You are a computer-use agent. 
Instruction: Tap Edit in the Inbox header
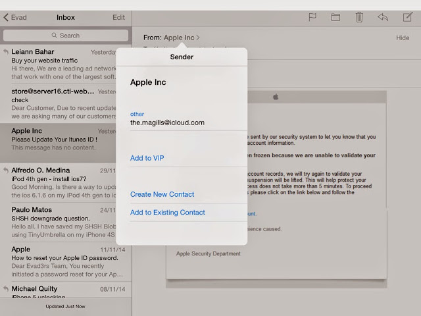(118, 18)
